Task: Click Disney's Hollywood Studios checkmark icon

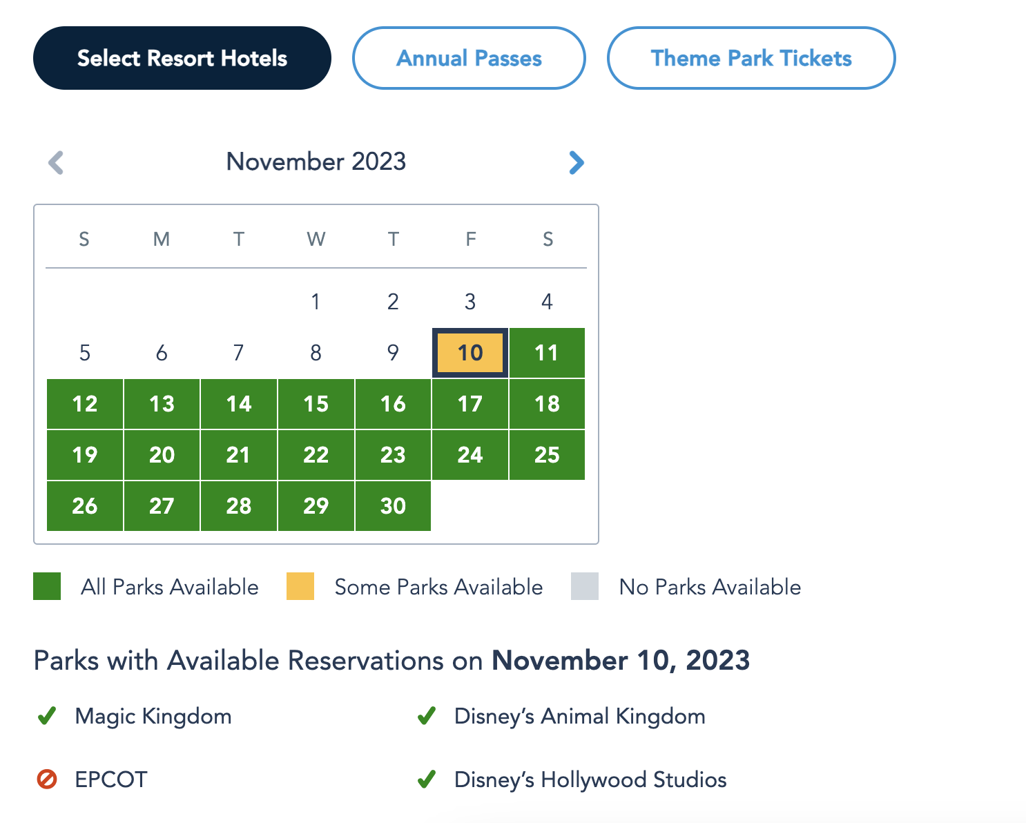Action: point(427,780)
